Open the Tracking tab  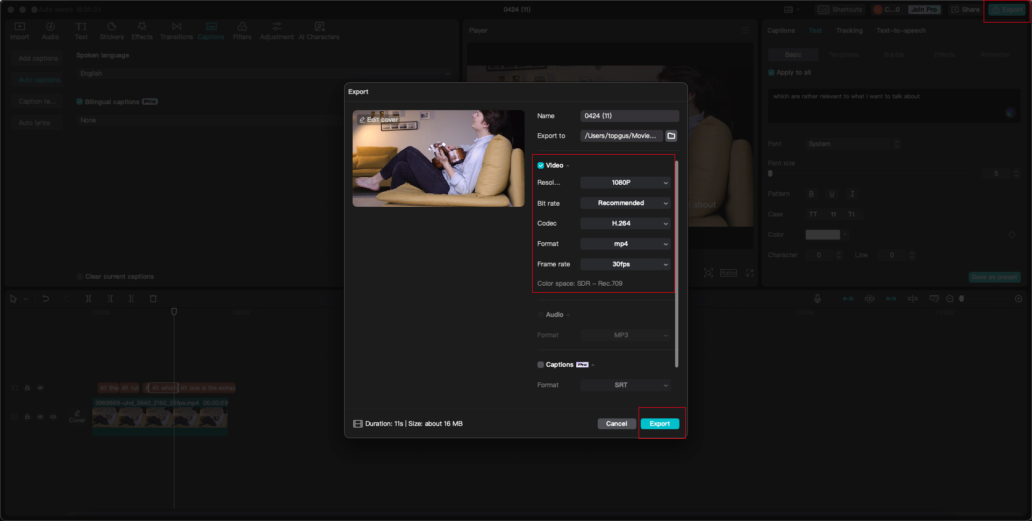(x=849, y=31)
